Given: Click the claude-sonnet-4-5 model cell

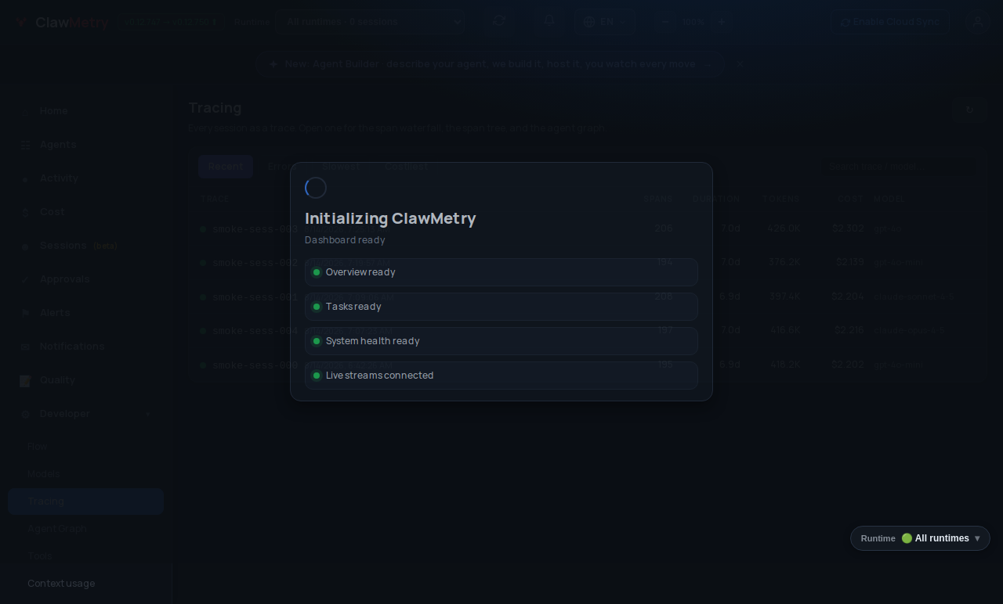Looking at the screenshot, I should click(914, 297).
